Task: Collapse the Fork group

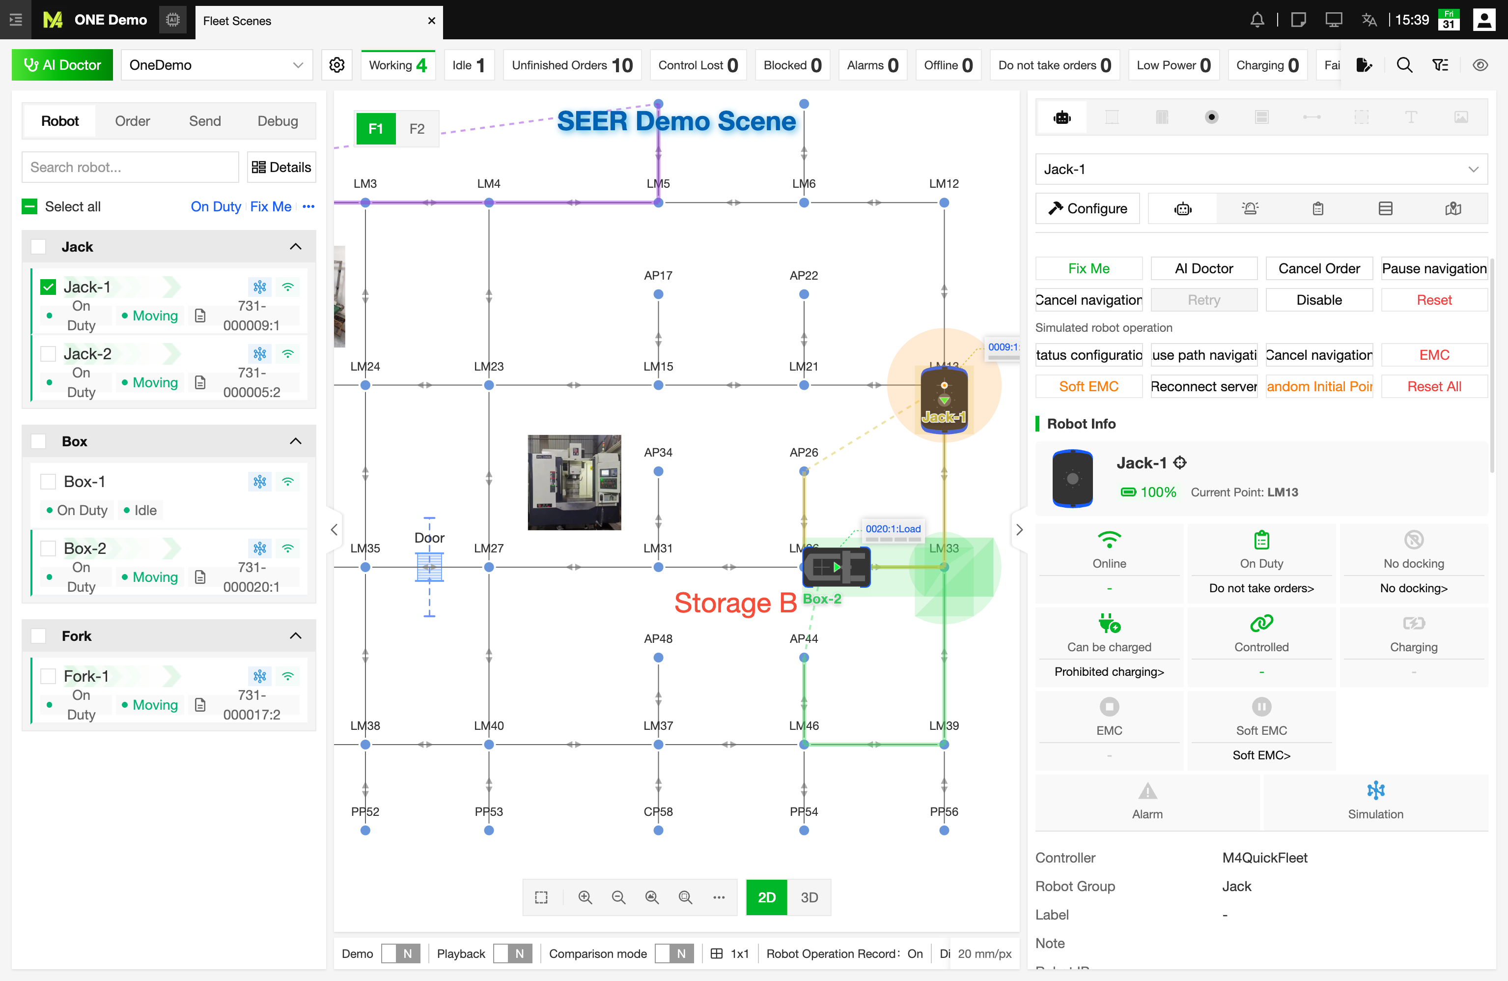Action: pos(295,636)
